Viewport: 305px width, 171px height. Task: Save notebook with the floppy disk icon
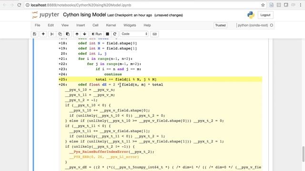[35, 34]
